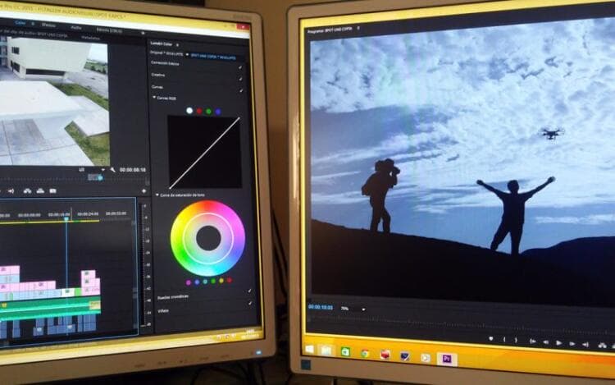
Task: Click the Insert button in Source monitor
Action: (27, 191)
